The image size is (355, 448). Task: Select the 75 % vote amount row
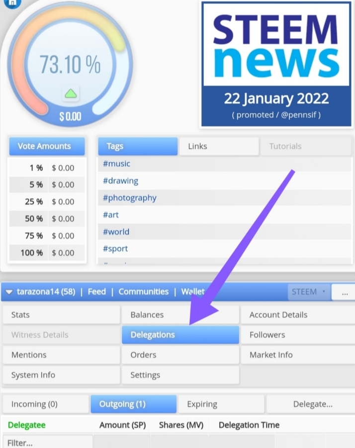[47, 236]
